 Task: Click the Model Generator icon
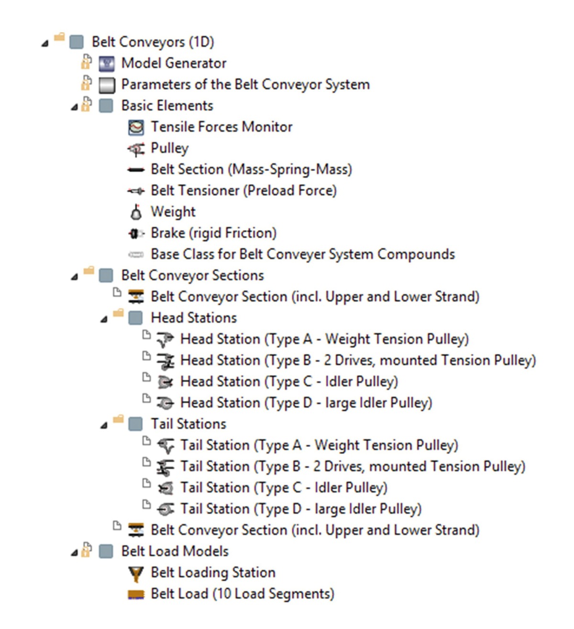coord(106,64)
